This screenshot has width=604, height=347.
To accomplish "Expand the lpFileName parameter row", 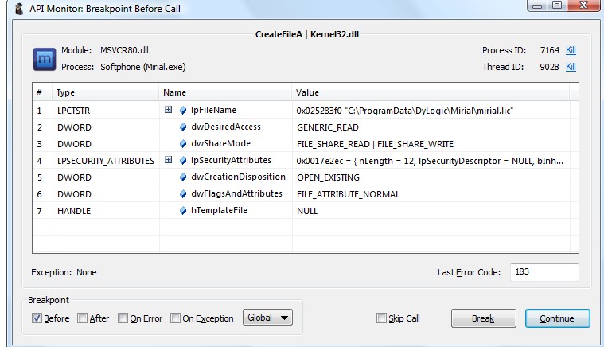I will (x=168, y=110).
